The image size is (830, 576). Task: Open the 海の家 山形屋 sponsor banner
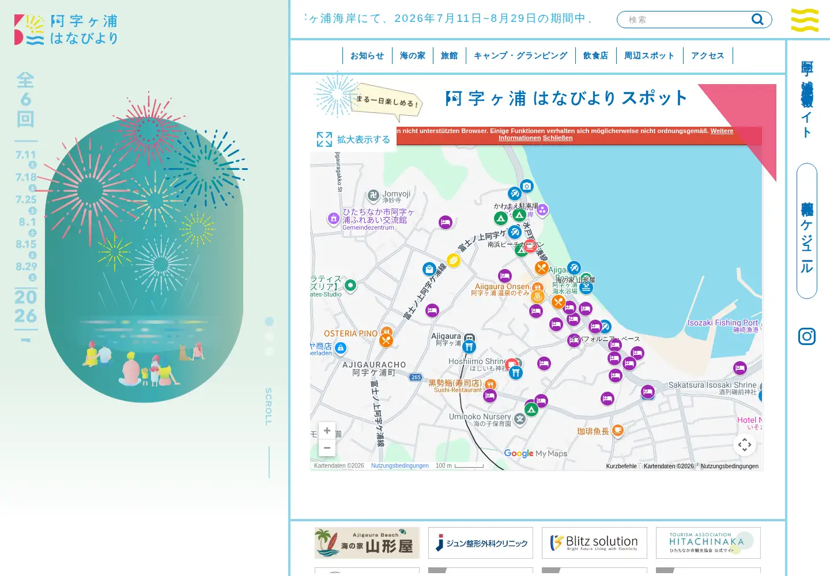click(x=367, y=543)
